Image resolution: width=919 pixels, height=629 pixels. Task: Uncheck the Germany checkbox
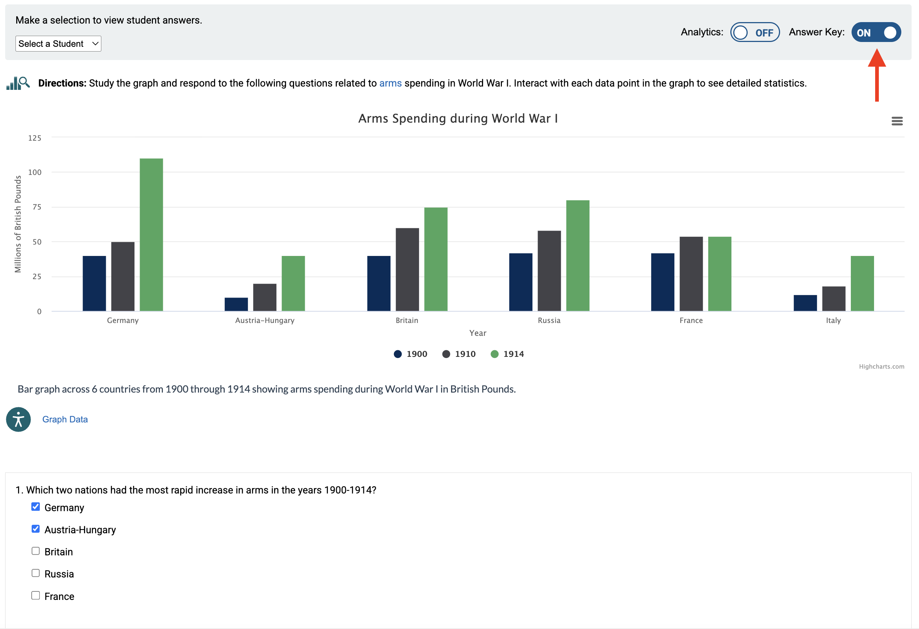coord(36,507)
